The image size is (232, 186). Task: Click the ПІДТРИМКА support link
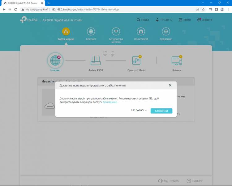168,181
